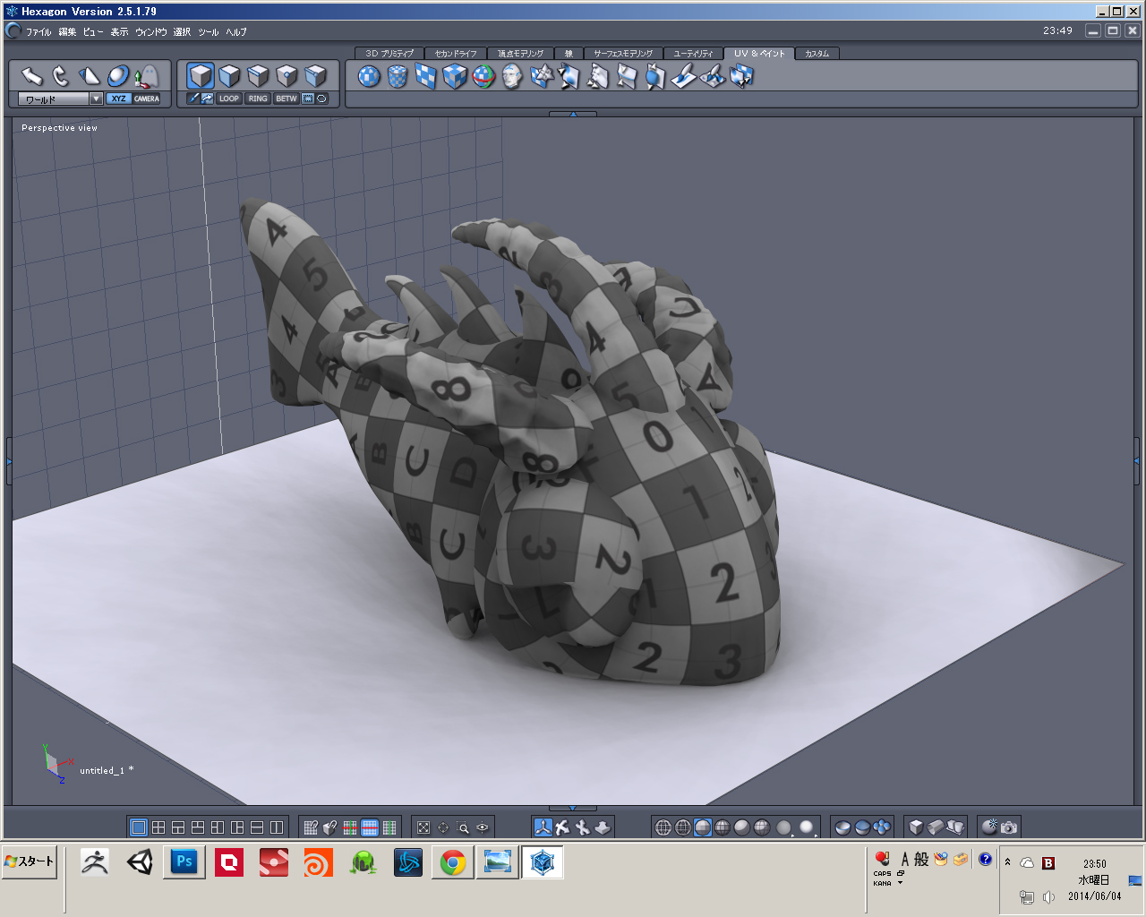Switch to the セカンドライフ tab
The image size is (1146, 917).
456,54
